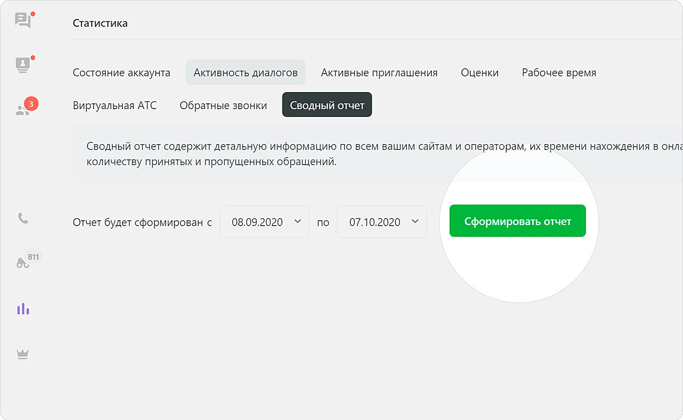683x420 pixels.
Task: Open the Сводный отчет tab
Action: (x=327, y=104)
